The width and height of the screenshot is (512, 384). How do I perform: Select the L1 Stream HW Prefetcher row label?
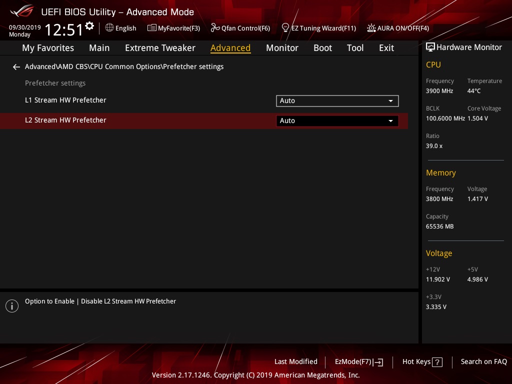point(65,100)
